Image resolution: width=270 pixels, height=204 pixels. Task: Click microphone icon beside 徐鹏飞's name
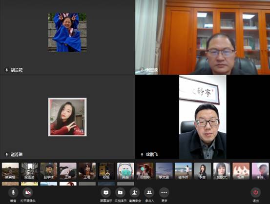pos(142,154)
